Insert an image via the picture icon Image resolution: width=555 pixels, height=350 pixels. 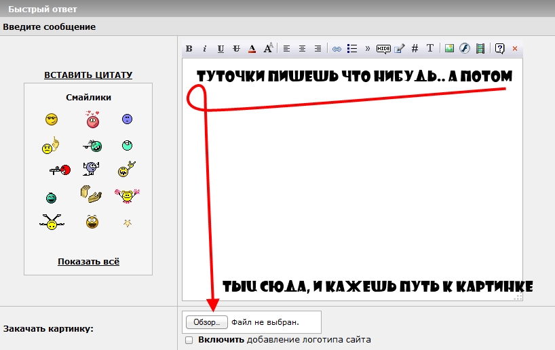point(449,48)
